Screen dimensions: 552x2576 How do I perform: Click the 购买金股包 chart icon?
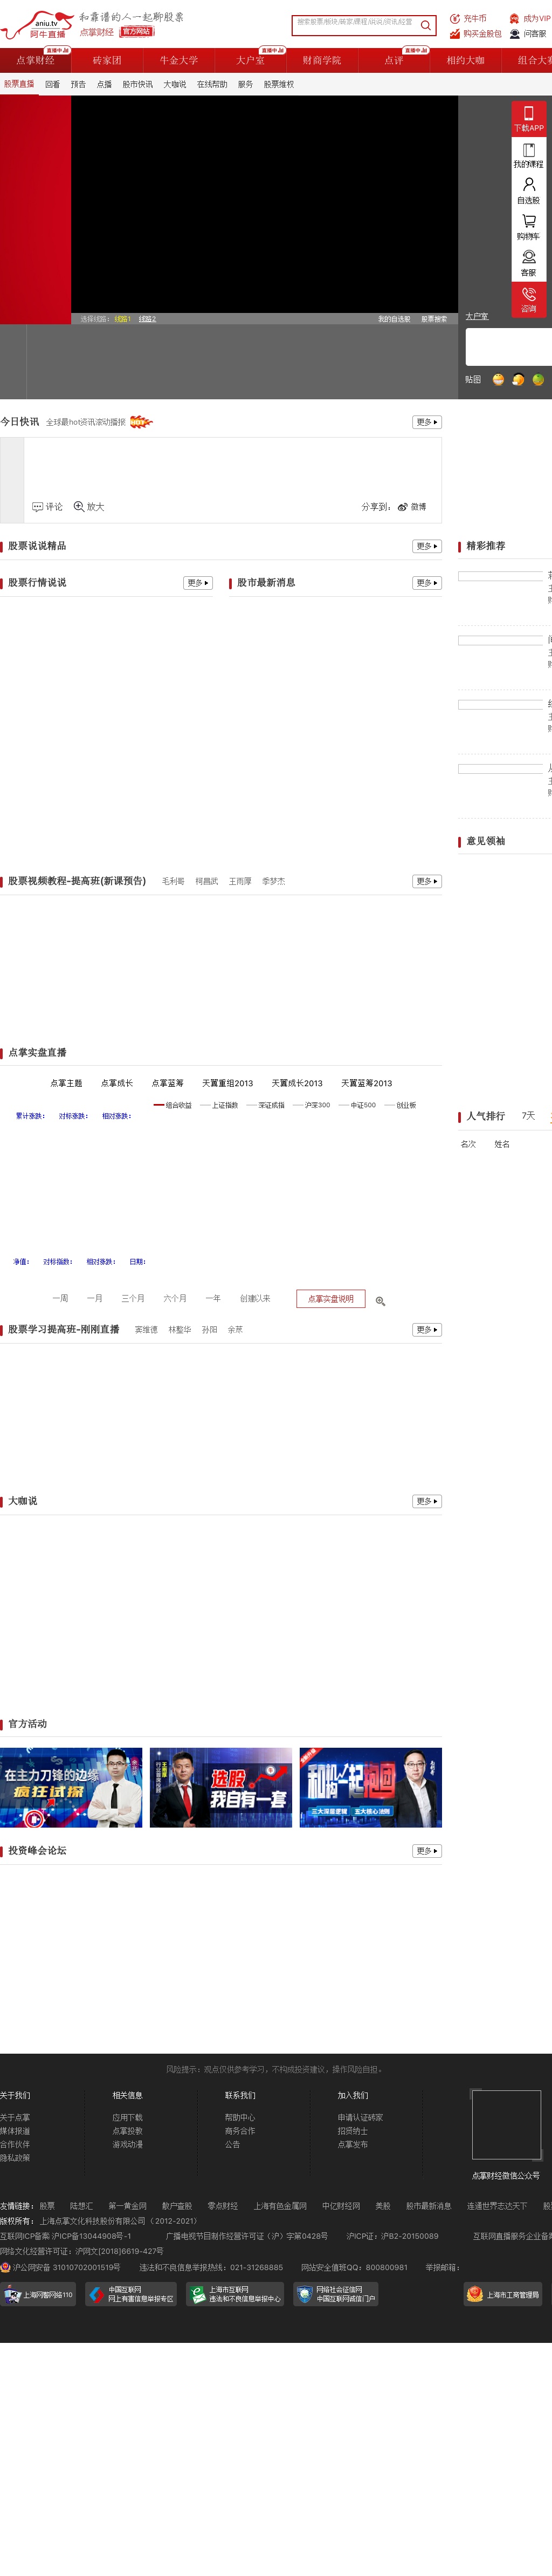tap(455, 34)
